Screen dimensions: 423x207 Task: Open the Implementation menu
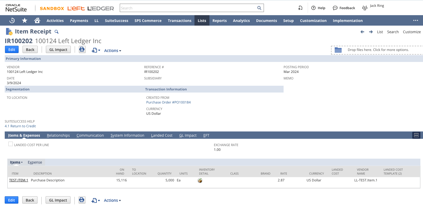348,20
